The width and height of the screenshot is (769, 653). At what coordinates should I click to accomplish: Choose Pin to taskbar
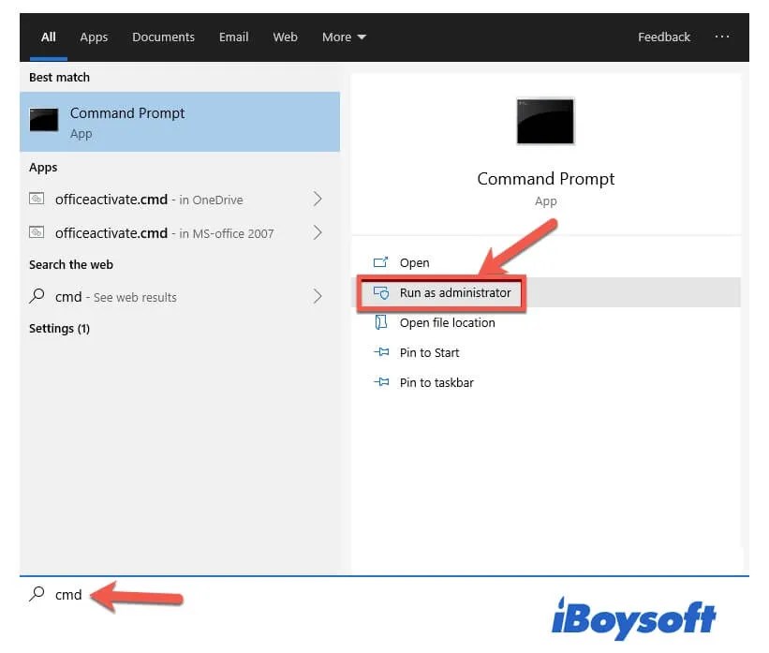point(545,382)
